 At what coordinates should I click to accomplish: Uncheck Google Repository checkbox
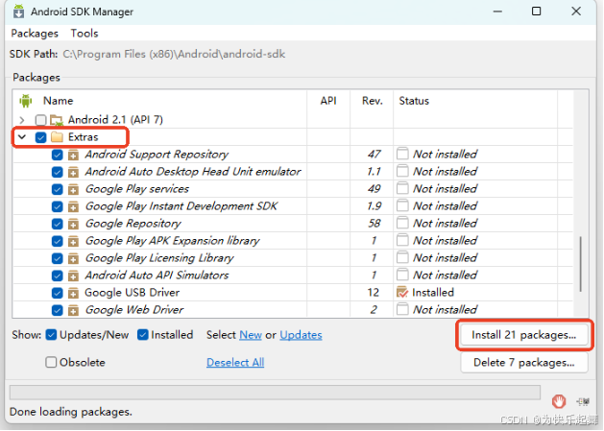click(57, 224)
